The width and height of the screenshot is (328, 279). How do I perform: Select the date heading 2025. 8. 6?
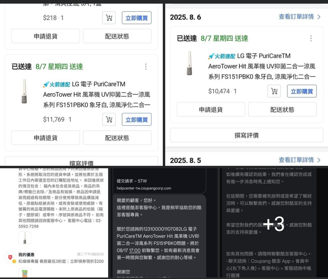185,17
